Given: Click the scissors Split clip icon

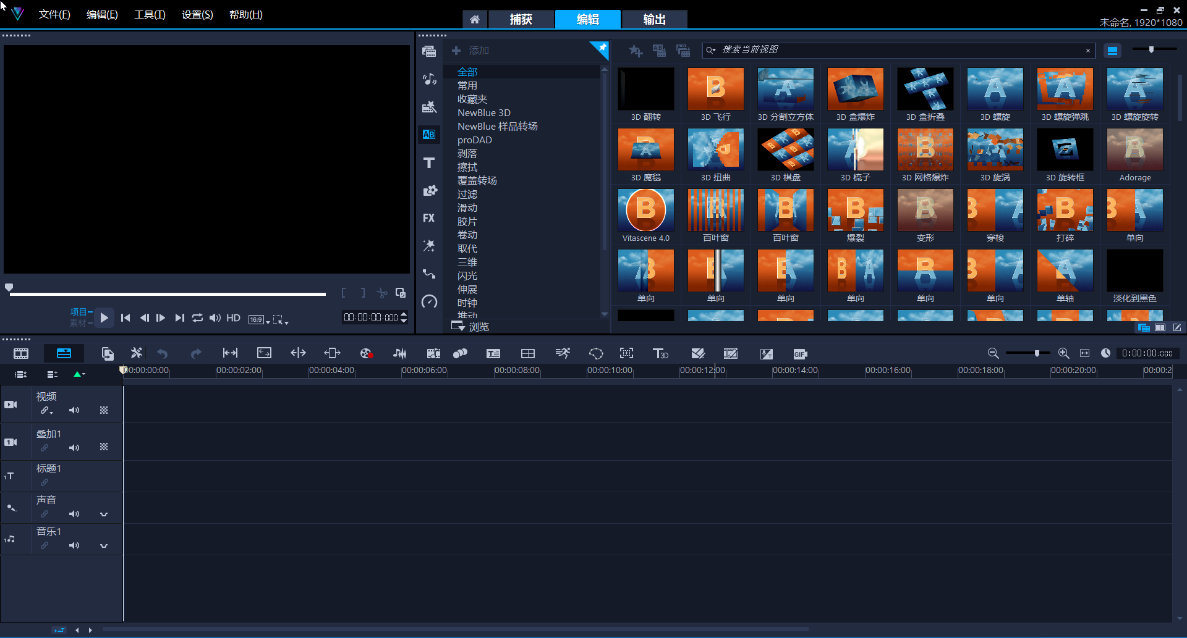Looking at the screenshot, I should pos(382,293).
